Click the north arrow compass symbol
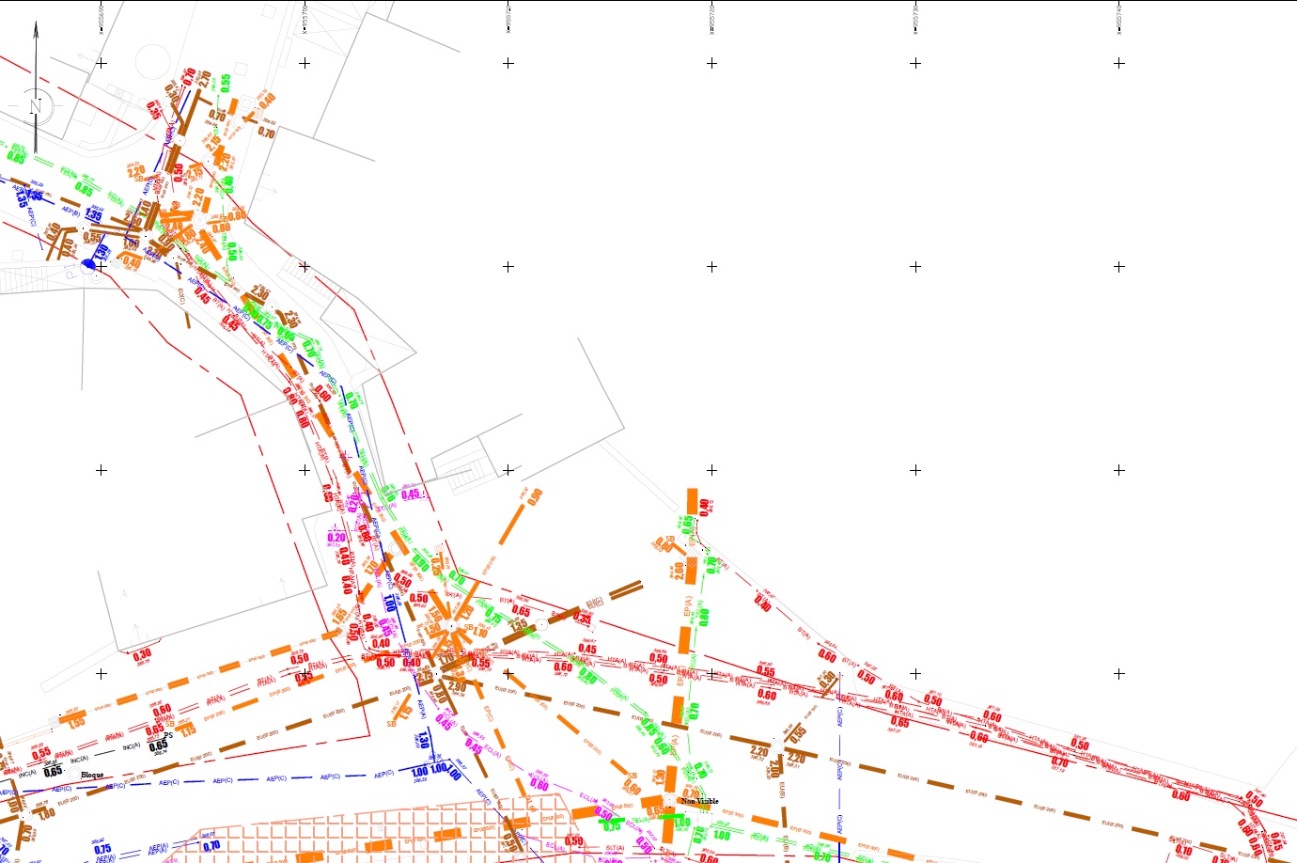1297x863 pixels. click(36, 104)
